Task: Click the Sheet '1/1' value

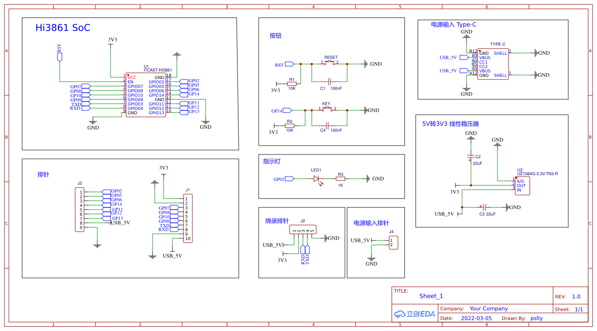Action: click(579, 309)
